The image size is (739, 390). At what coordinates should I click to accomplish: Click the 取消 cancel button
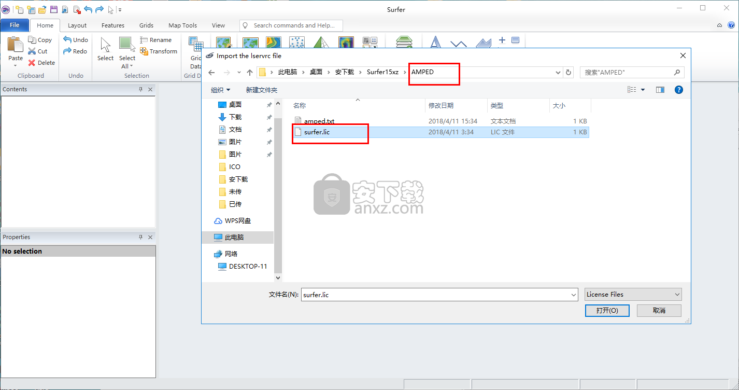(659, 310)
